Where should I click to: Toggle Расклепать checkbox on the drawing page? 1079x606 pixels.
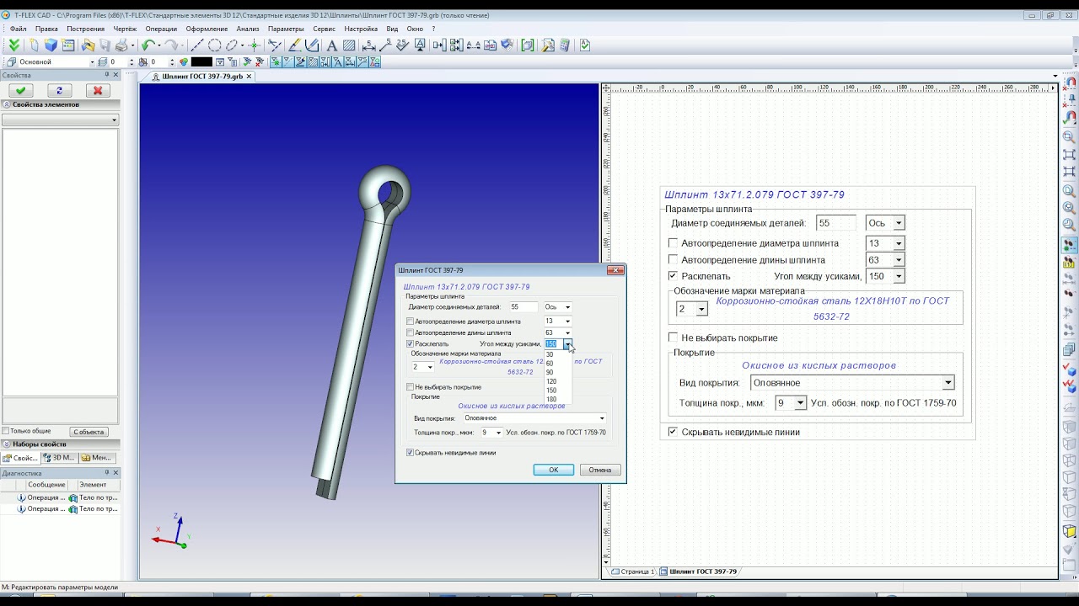point(673,276)
